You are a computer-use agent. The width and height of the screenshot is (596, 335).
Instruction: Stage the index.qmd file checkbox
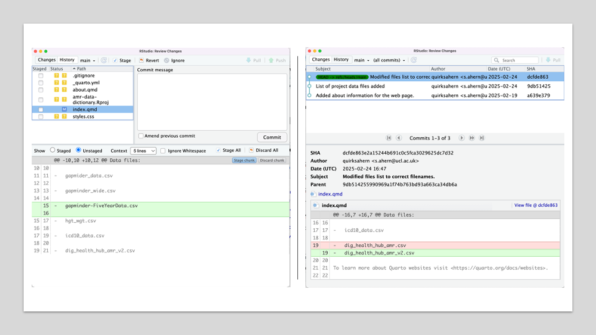click(x=41, y=109)
